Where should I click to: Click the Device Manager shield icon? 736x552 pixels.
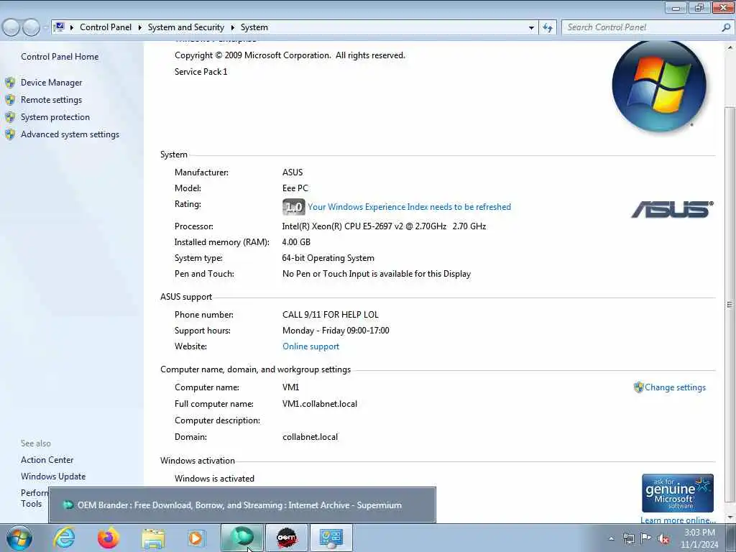[x=10, y=83]
